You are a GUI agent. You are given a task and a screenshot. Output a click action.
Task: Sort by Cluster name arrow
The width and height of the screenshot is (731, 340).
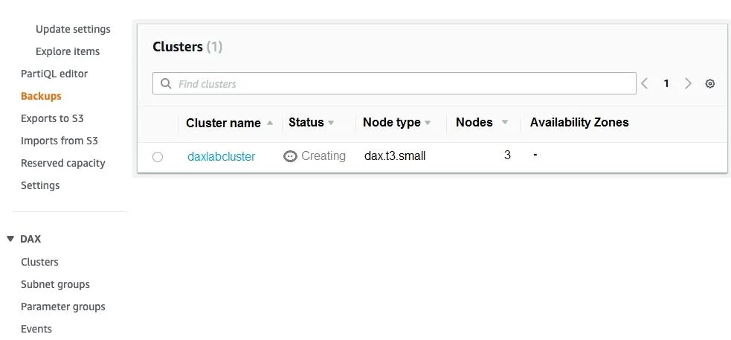(269, 123)
